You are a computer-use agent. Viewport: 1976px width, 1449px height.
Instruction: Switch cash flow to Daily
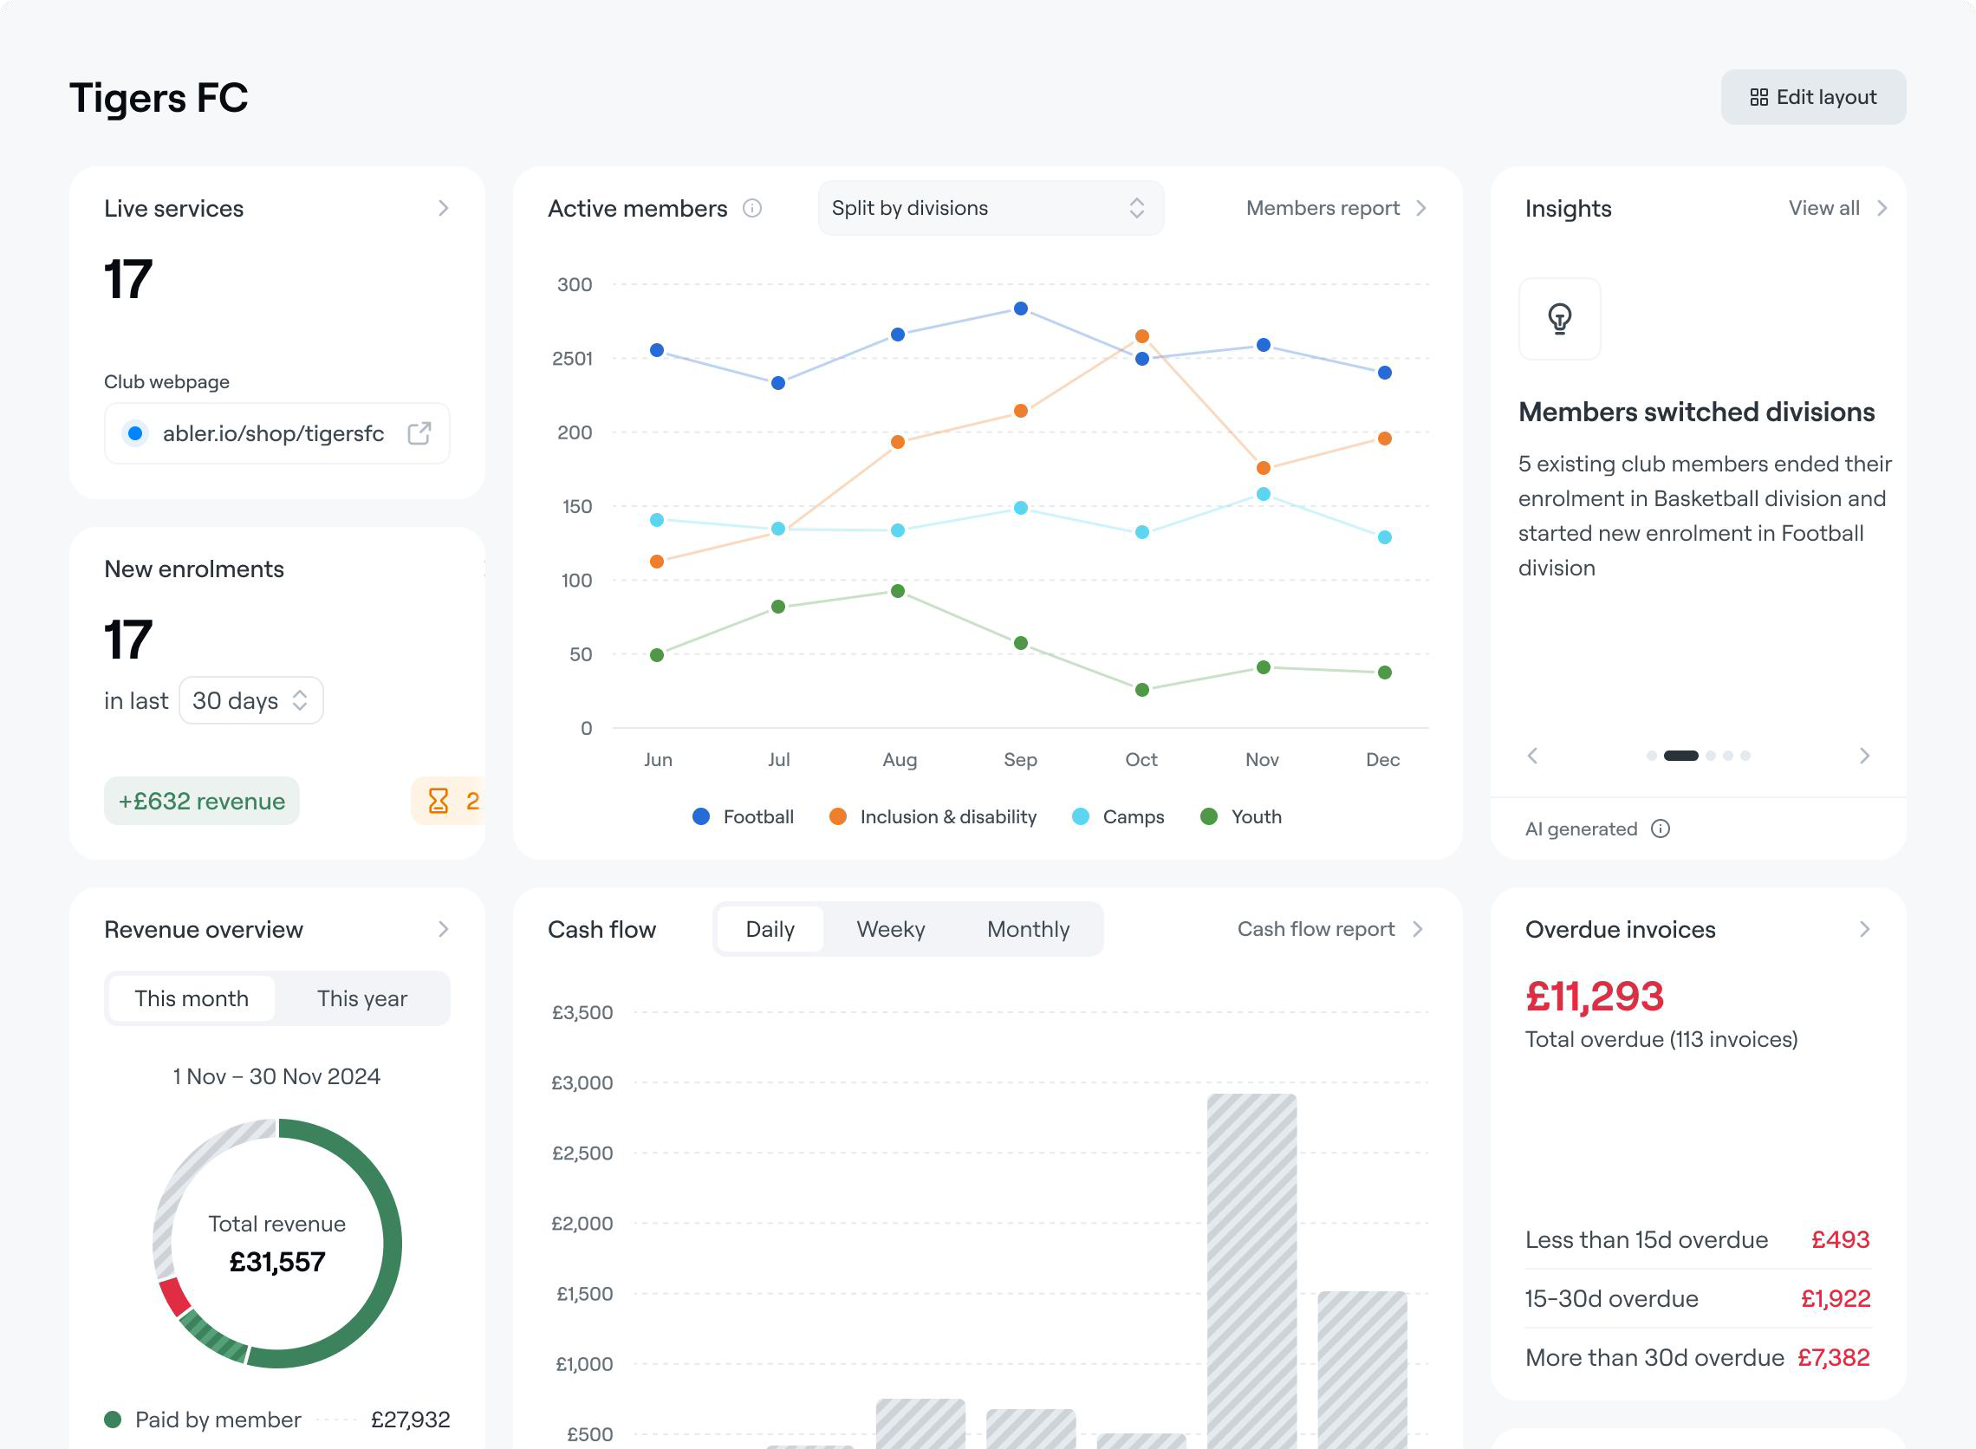[770, 930]
